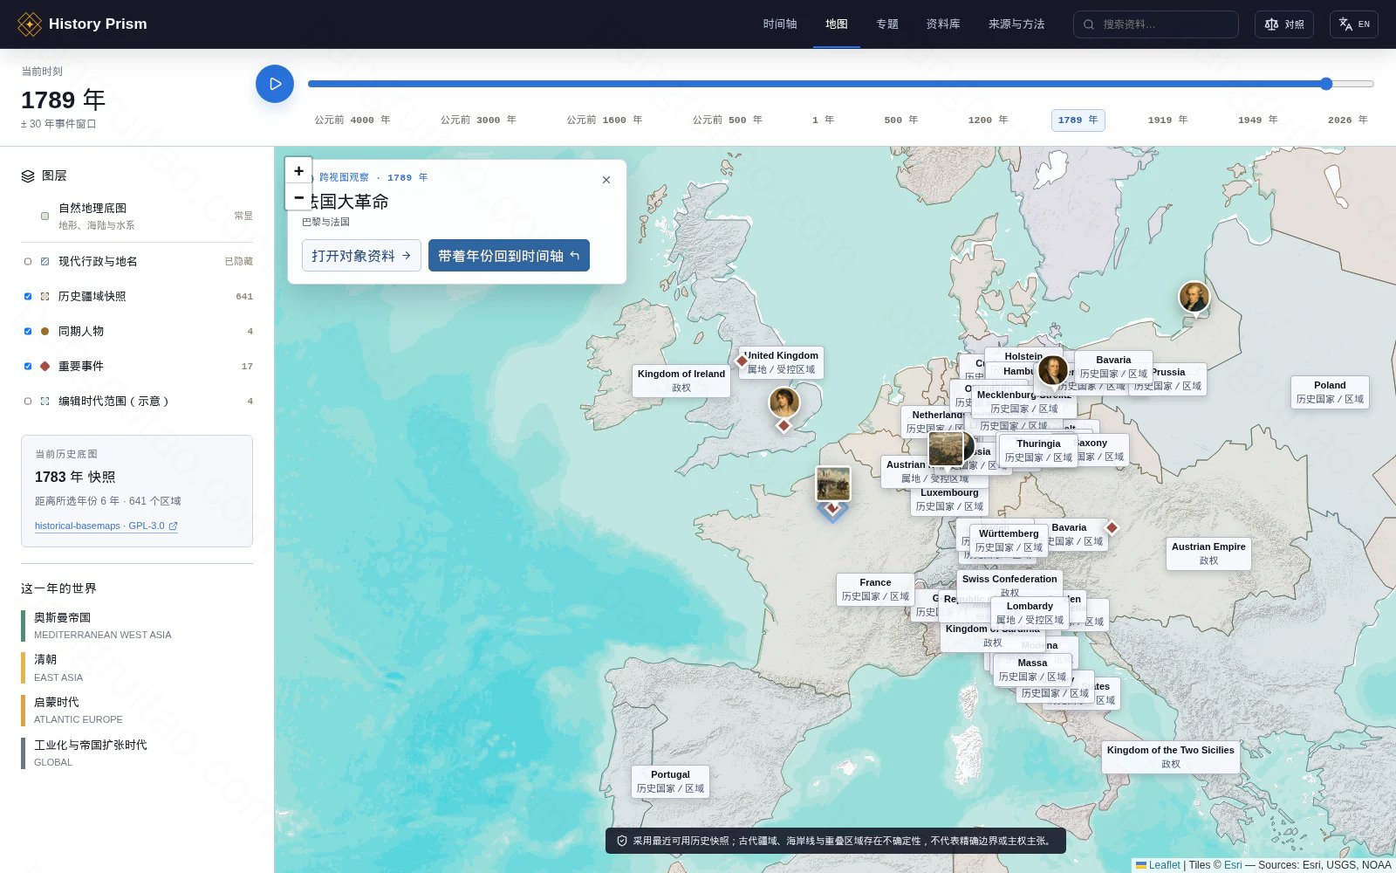
Task: Zoom out on the map
Action: click(298, 197)
